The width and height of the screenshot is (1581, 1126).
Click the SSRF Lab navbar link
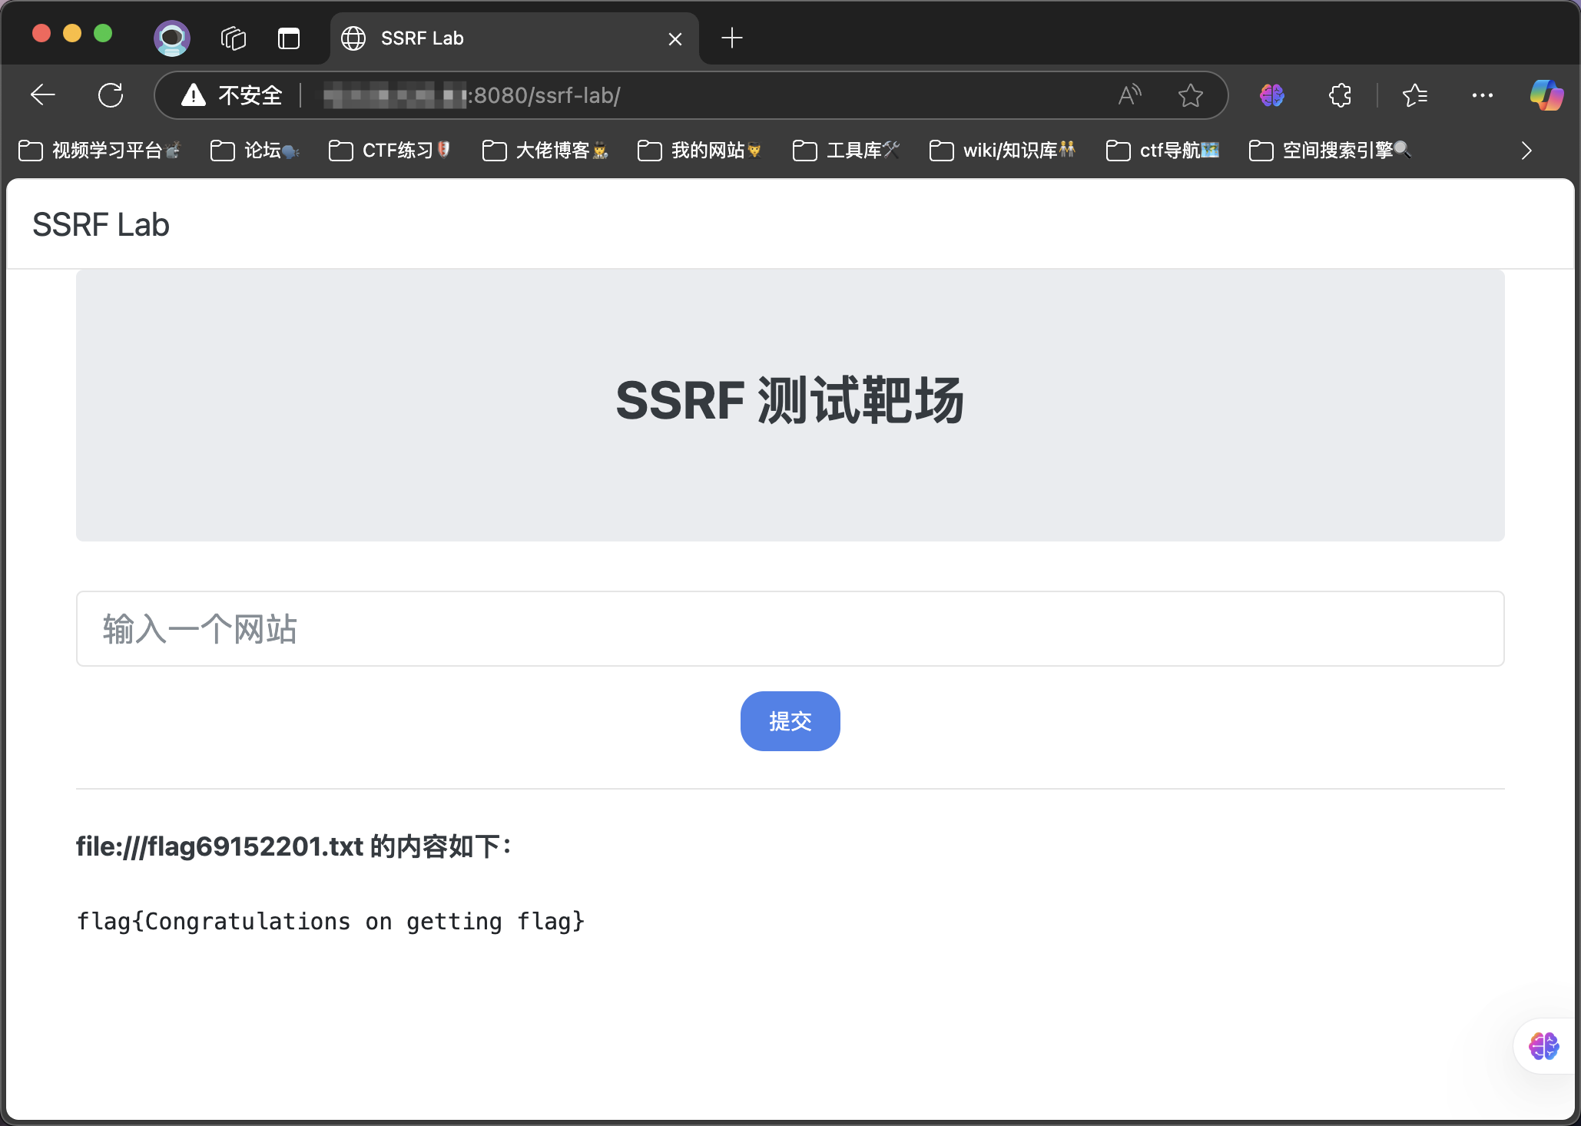pos(101,225)
